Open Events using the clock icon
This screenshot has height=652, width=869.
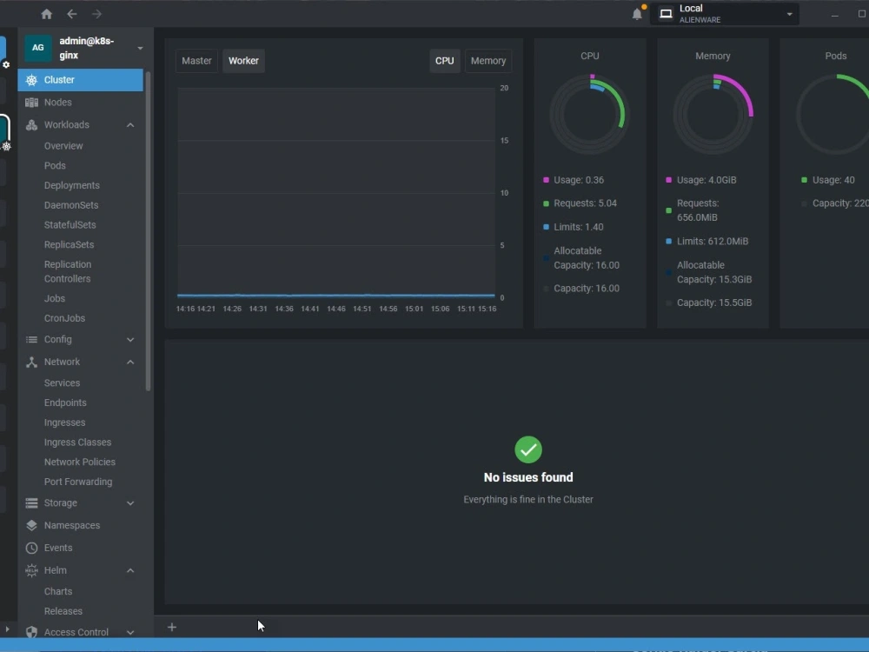click(x=30, y=548)
